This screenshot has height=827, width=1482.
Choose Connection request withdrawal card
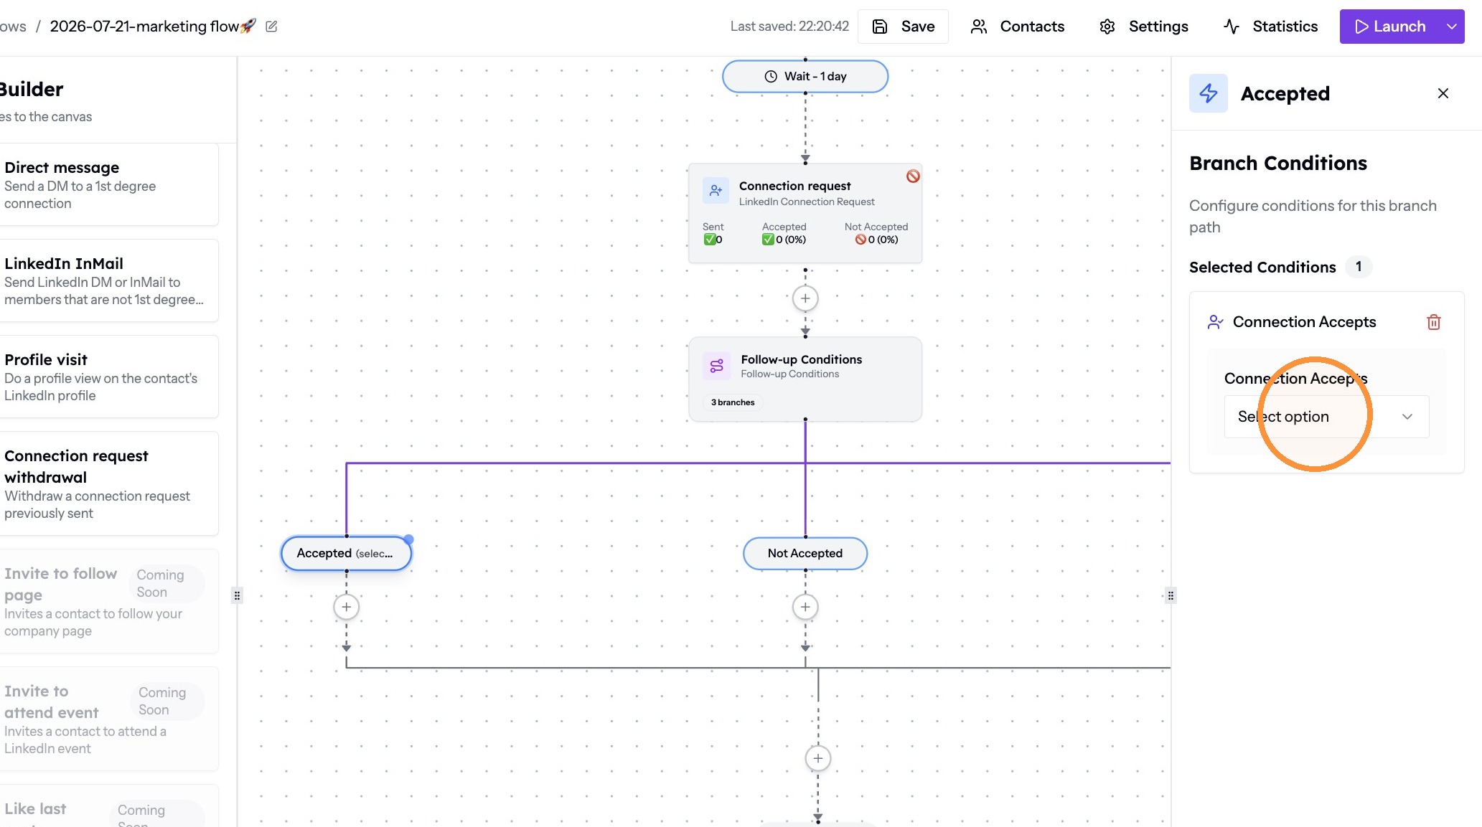coord(108,483)
